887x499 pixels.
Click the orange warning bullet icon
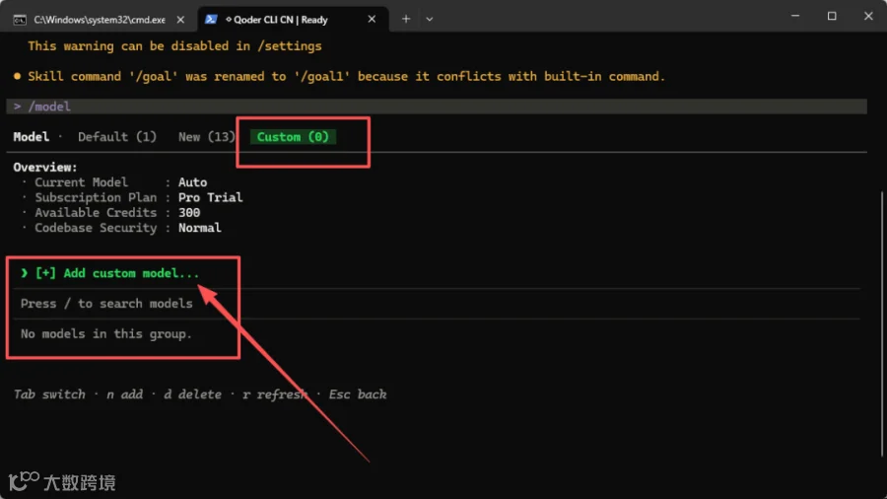[17, 76]
